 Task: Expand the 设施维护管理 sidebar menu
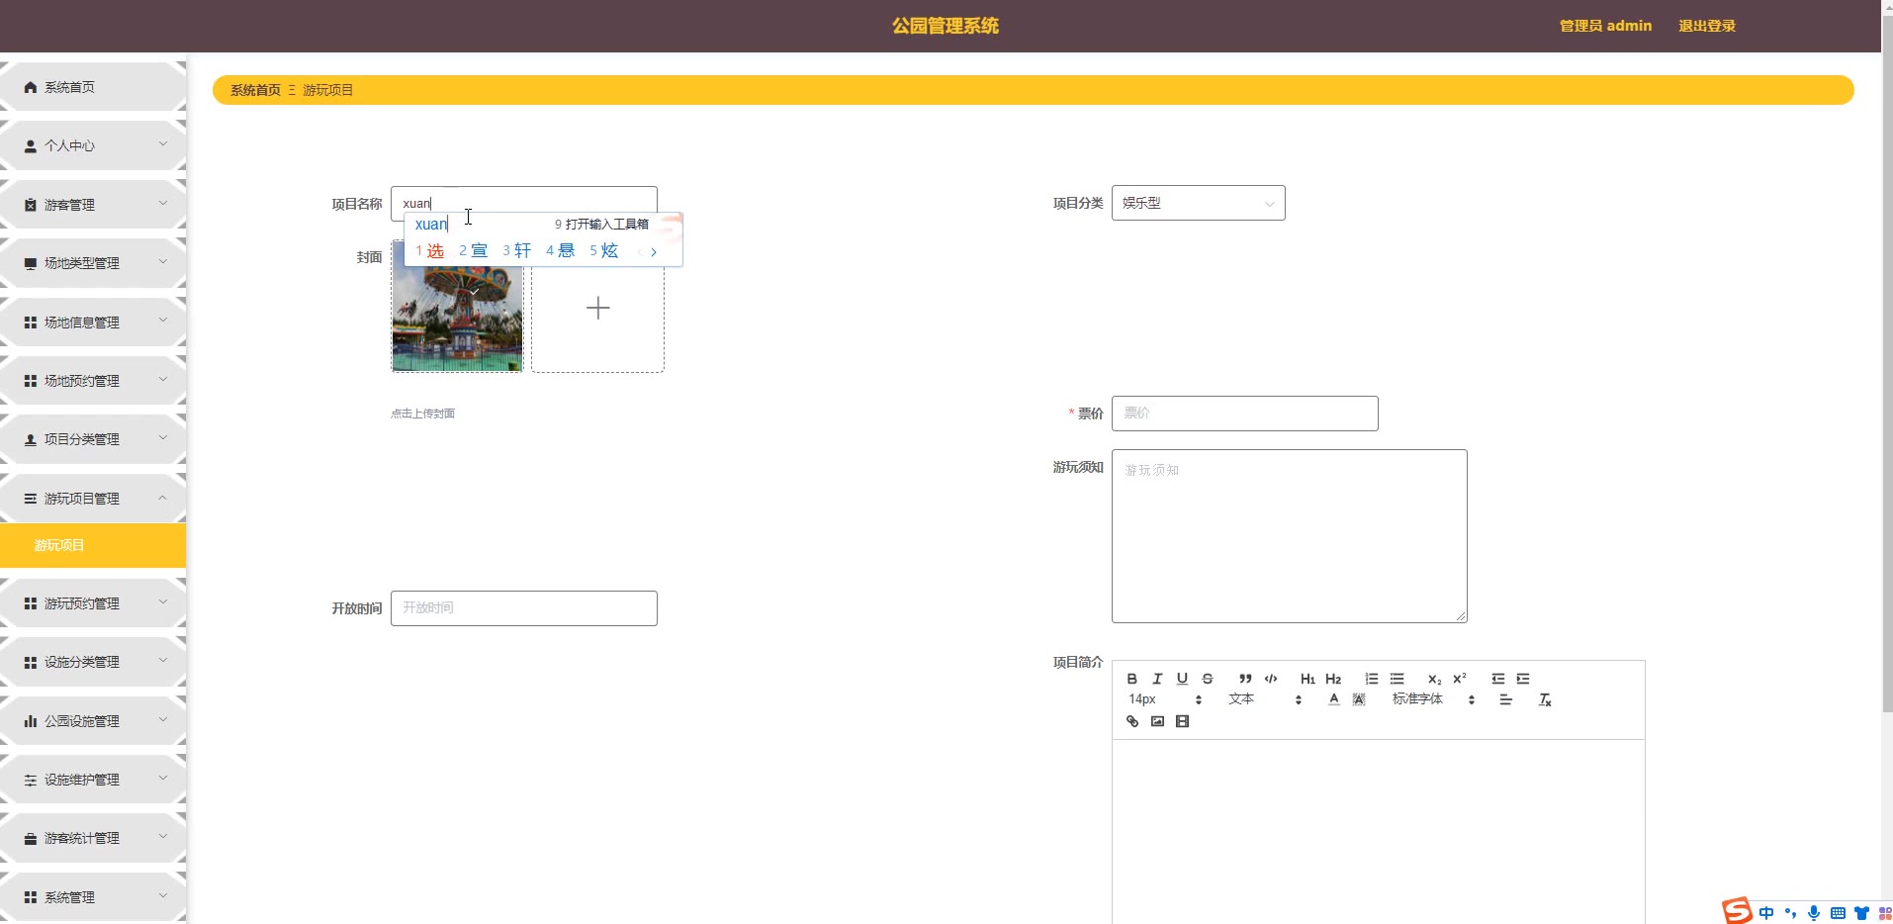(93, 780)
